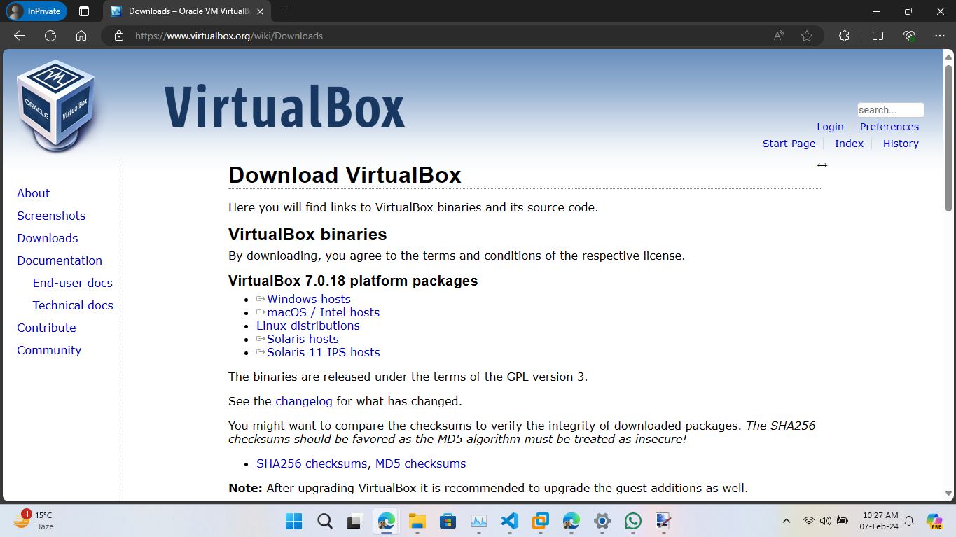Open the Split screen icon
Viewport: 956px width, 537px height.
pyautogui.click(x=878, y=36)
